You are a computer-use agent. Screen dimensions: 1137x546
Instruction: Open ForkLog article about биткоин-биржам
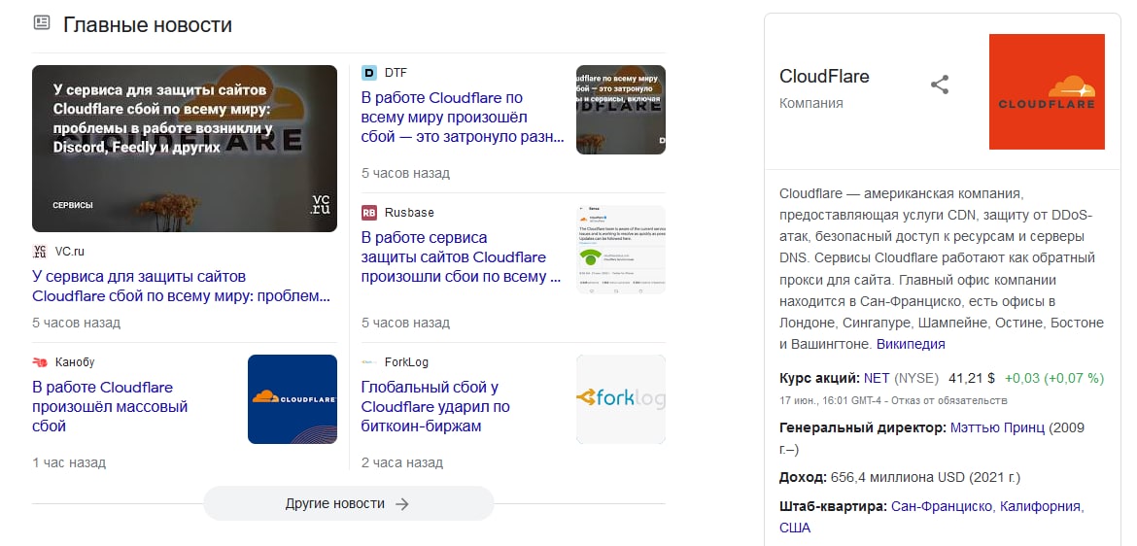[x=434, y=406]
